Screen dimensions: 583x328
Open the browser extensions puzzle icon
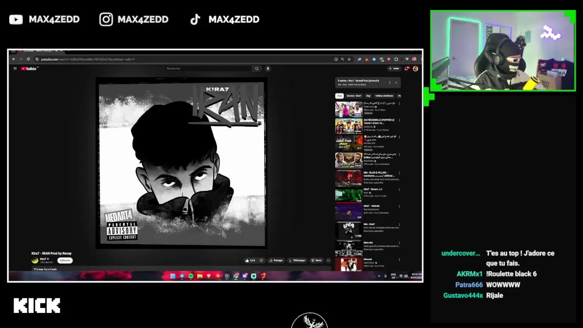(396, 59)
